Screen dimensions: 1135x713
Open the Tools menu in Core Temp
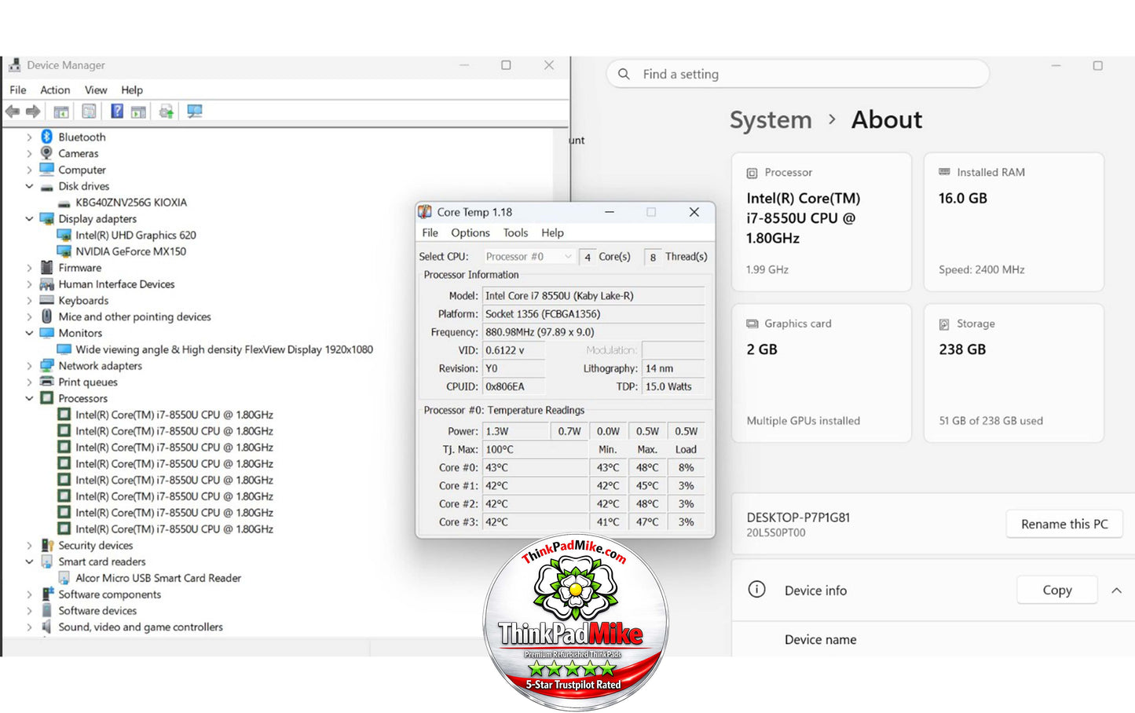[x=515, y=232]
